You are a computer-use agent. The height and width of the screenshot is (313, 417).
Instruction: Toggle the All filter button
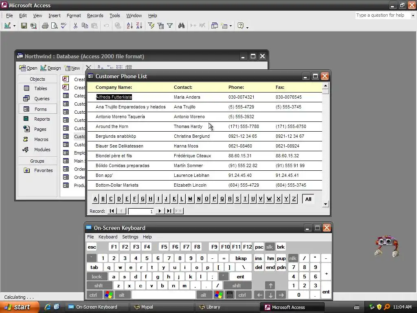pos(308,199)
